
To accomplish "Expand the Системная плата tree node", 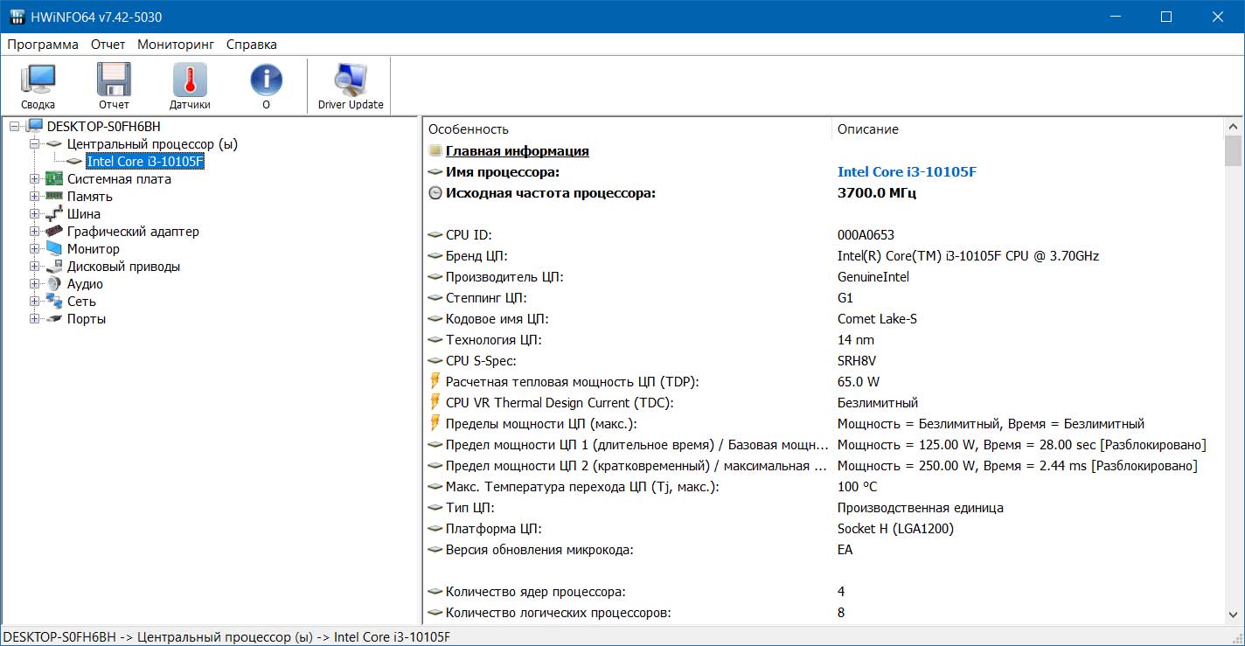I will pyautogui.click(x=34, y=179).
